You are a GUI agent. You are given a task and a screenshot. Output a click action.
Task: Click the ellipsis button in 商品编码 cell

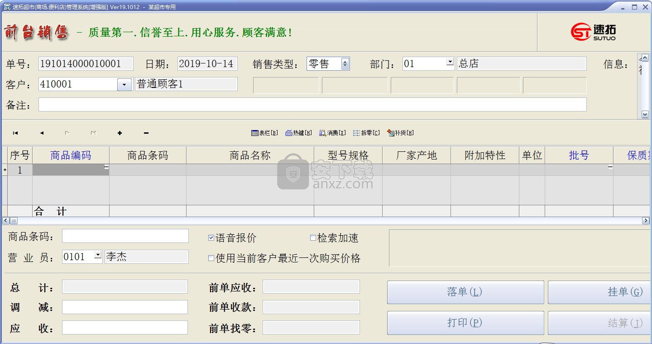pos(106,167)
